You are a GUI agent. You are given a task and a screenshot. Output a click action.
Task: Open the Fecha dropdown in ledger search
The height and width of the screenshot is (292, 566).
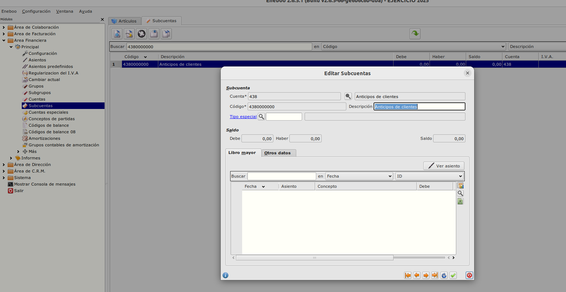pyautogui.click(x=359, y=176)
